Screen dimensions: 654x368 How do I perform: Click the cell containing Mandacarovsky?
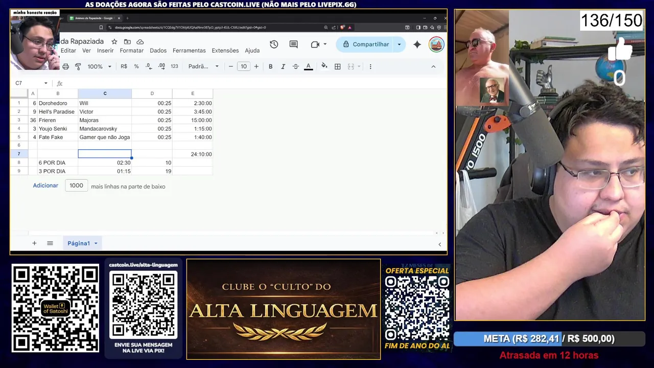(105, 129)
